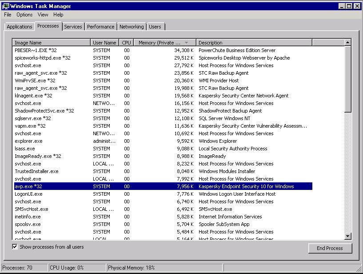Open the Options menu

(x=24, y=15)
